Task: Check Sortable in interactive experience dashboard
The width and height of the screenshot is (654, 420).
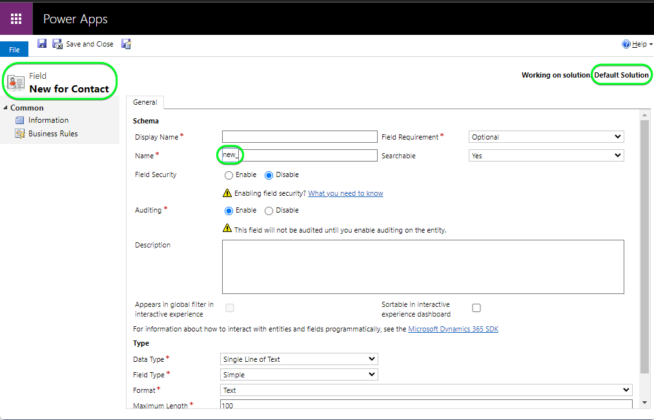Action: pyautogui.click(x=476, y=308)
